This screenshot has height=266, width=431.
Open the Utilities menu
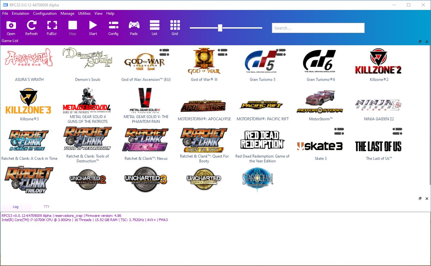[x=84, y=13]
